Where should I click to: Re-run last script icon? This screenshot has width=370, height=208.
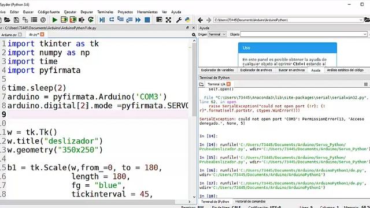tap(91, 20)
